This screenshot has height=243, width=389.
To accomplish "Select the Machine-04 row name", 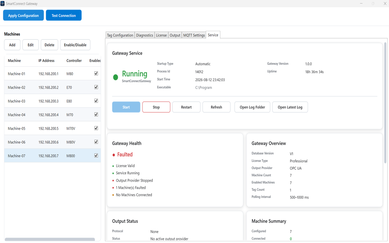I will pyautogui.click(x=16, y=115).
